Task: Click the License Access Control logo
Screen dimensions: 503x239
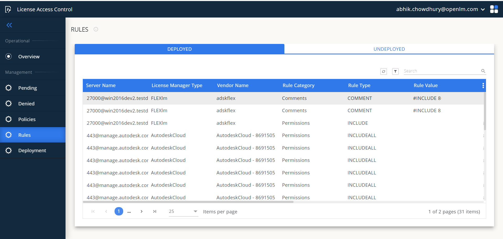Action: tap(8, 9)
